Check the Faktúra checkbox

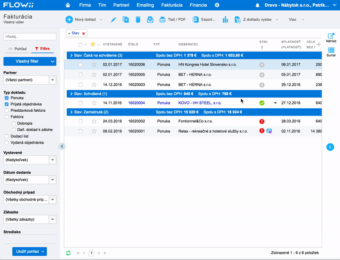(x=7, y=117)
